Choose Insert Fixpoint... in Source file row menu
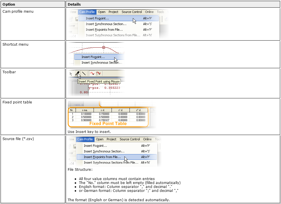 [117, 146]
